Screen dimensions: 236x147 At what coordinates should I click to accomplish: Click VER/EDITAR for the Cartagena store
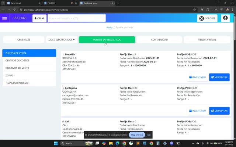(219, 111)
